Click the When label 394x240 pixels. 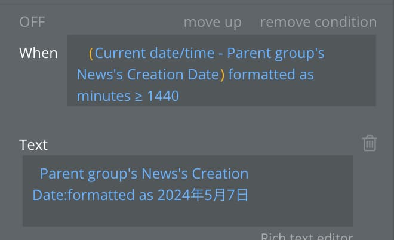[38, 53]
